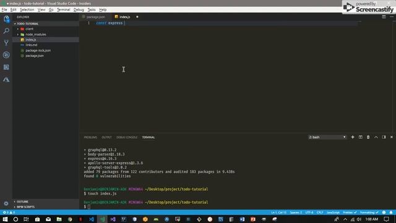Switch to the Debug Console tab
This screenshot has width=396, height=223.
[127, 138]
